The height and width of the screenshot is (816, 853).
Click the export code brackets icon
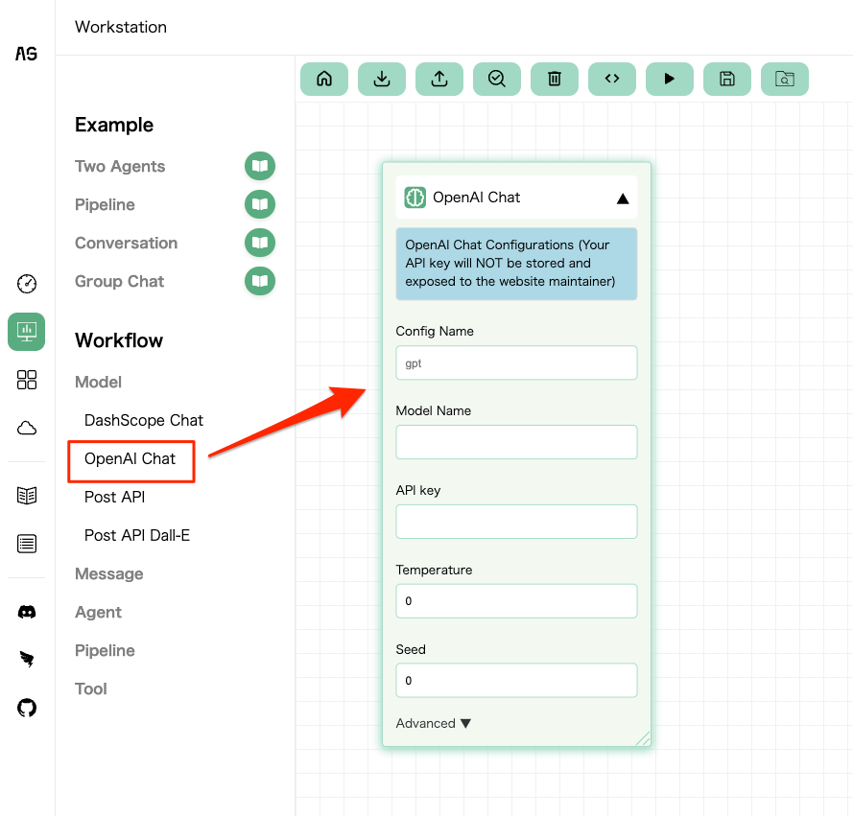point(612,79)
